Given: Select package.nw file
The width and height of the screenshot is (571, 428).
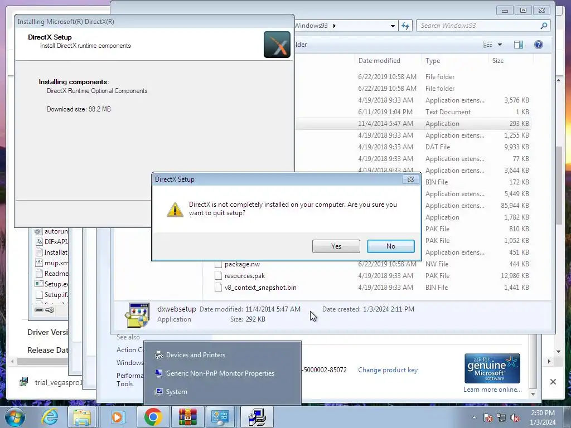Looking at the screenshot, I should click(x=242, y=264).
